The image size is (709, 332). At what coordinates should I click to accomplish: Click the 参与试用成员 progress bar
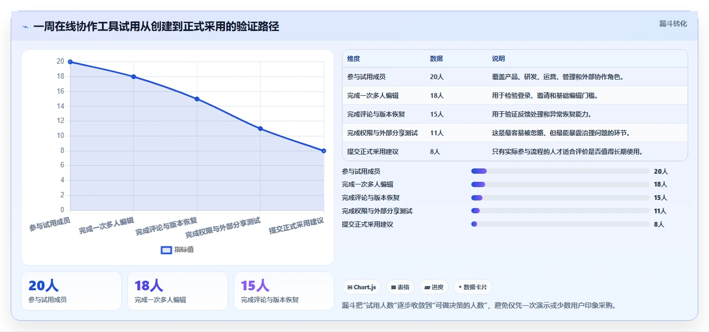tap(560, 171)
